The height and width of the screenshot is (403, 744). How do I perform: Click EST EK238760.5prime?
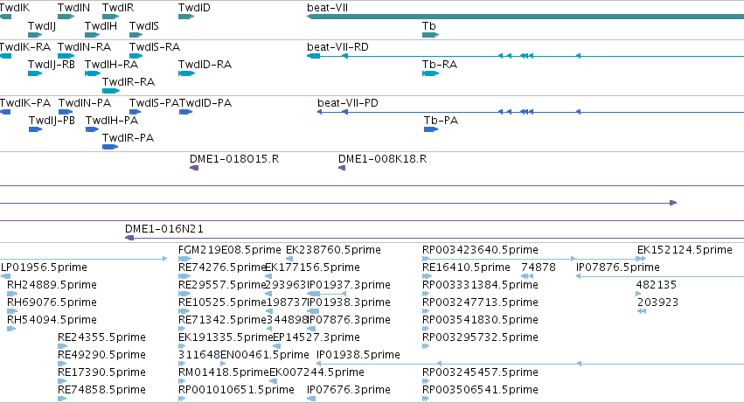333,250
